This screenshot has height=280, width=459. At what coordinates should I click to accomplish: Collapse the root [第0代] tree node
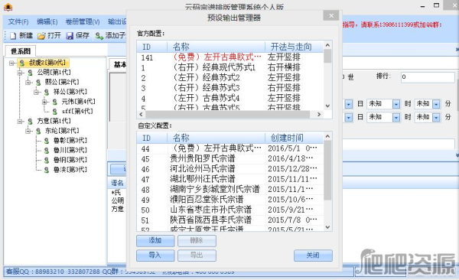(x=11, y=63)
